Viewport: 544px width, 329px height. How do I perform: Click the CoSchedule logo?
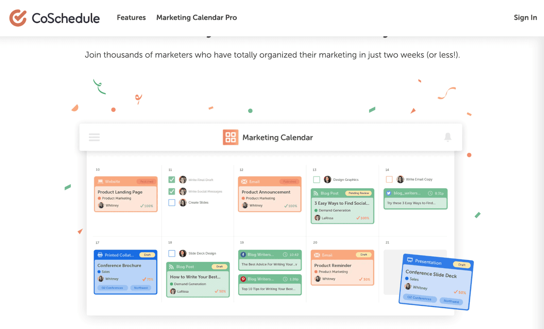54,18
